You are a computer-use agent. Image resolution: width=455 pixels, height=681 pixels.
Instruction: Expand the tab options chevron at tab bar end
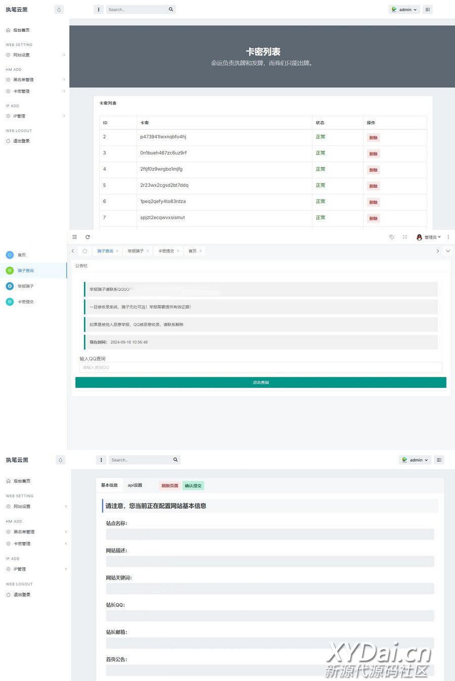448,251
